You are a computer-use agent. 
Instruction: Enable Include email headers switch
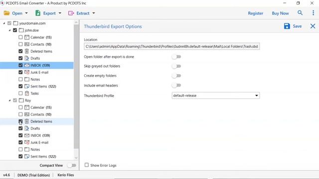(x=176, y=85)
